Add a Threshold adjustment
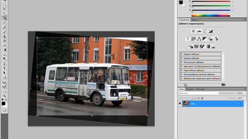 pyautogui.click(x=202, y=46)
